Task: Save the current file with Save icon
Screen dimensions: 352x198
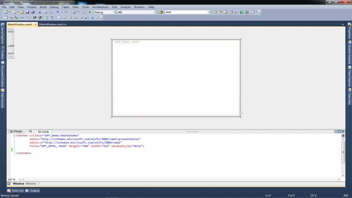Action: (x=28, y=12)
